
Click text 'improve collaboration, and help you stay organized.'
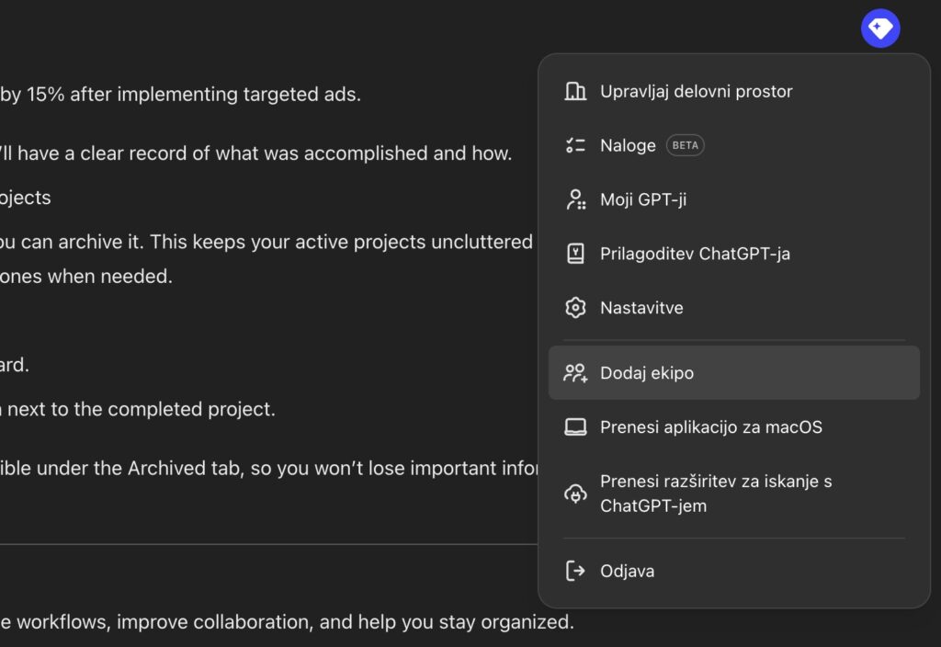pyautogui.click(x=346, y=622)
